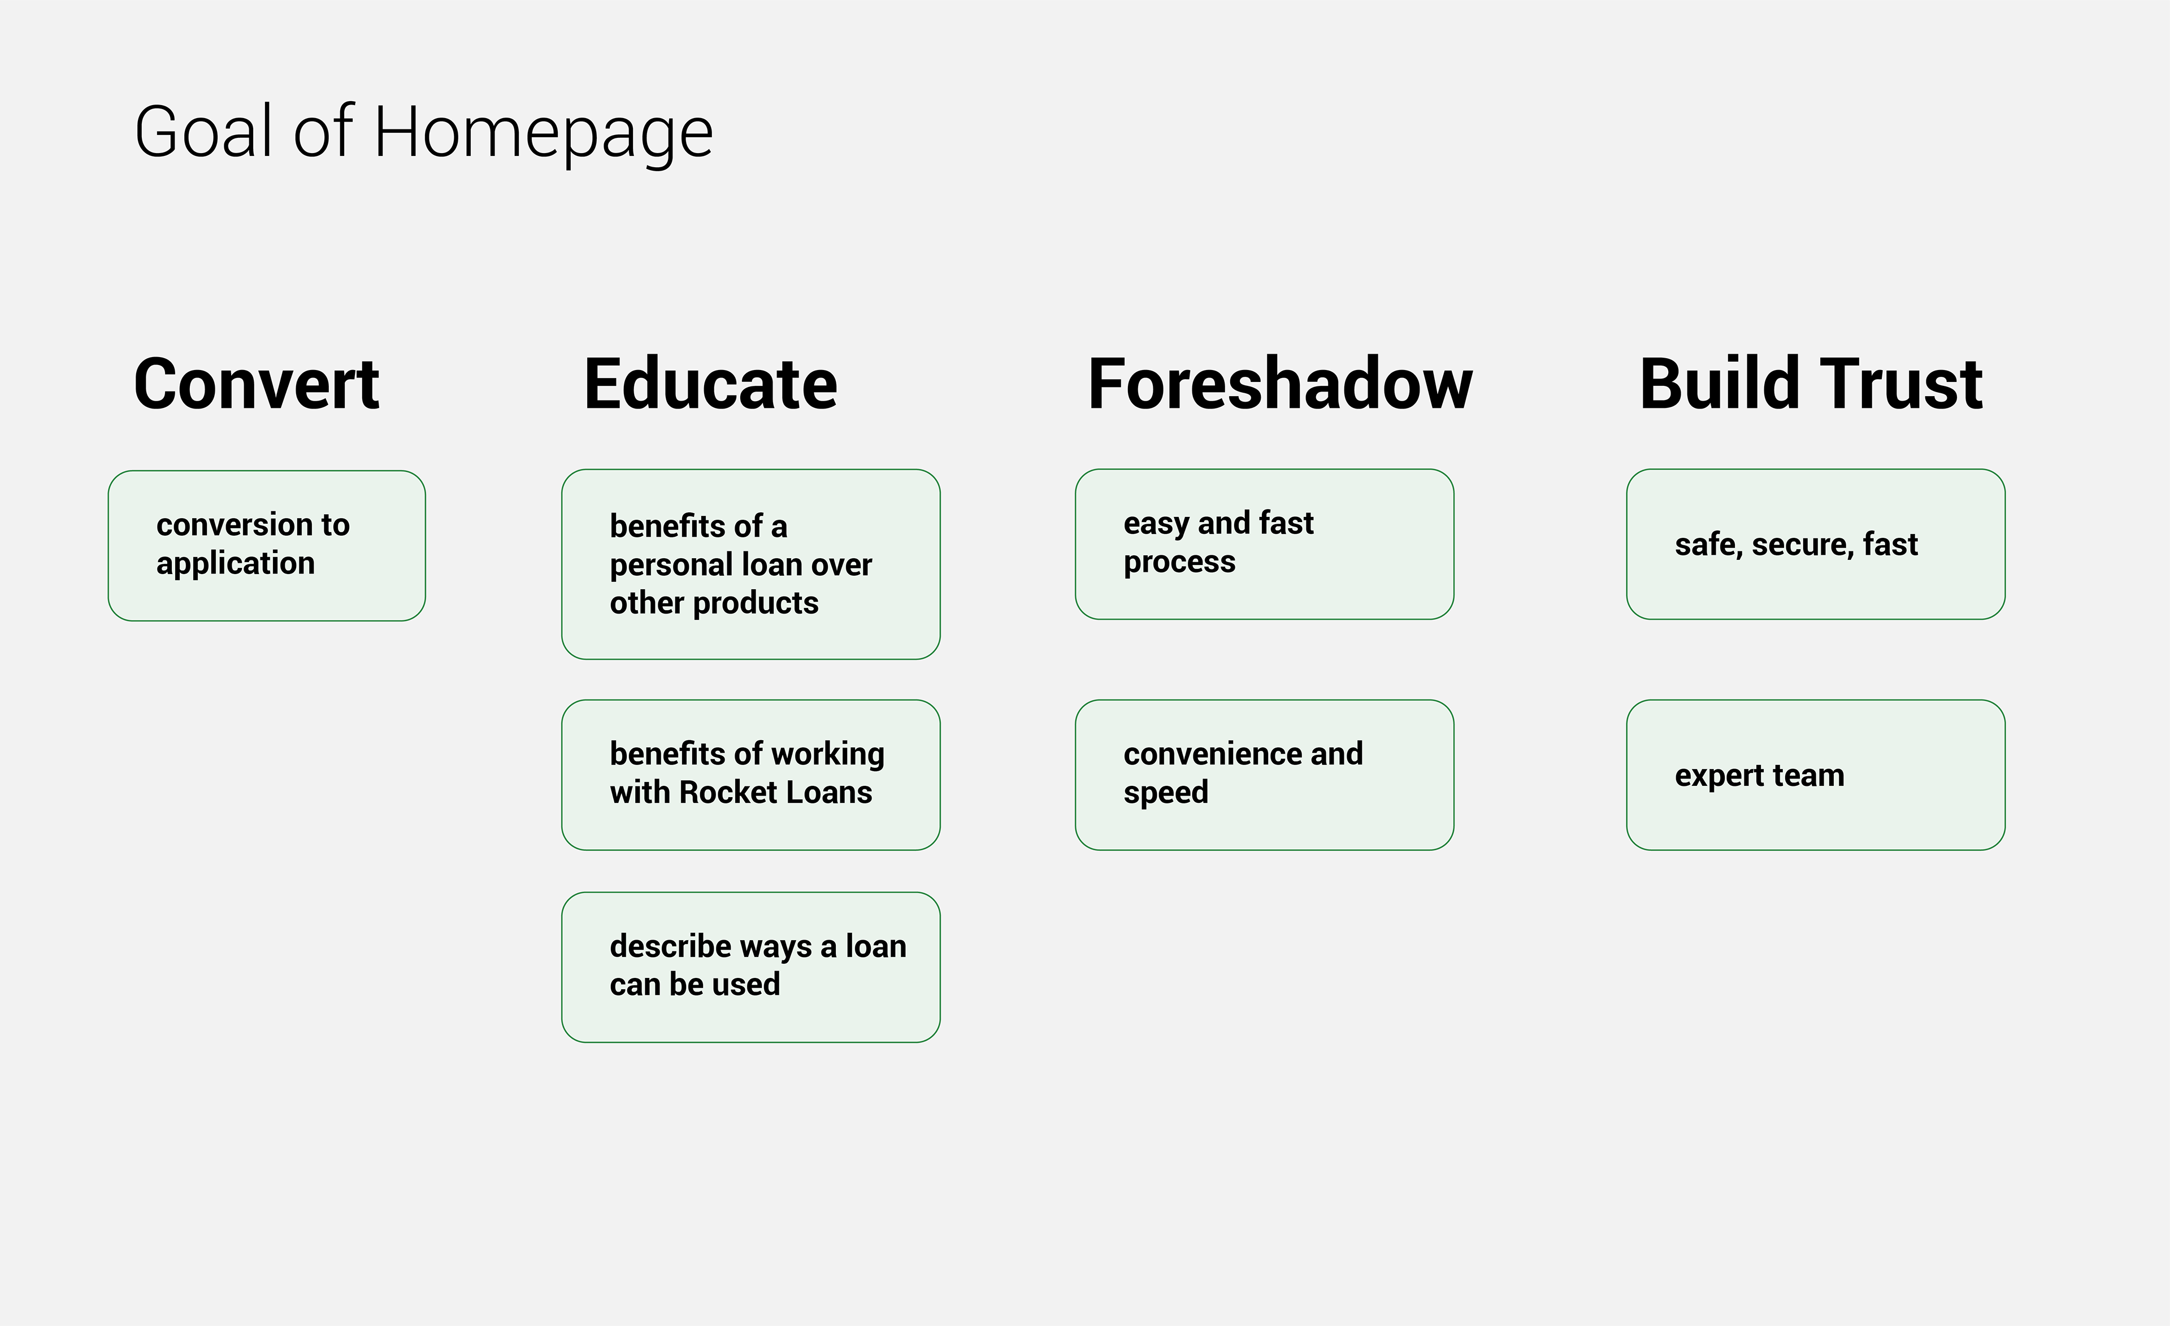Select the personal loan benefits card

751,564
